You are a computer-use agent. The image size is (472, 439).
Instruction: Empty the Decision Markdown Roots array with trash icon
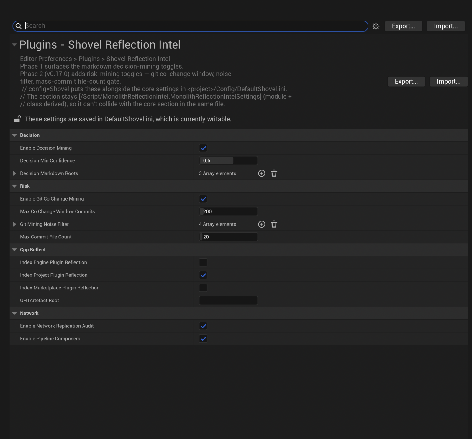coord(274,173)
